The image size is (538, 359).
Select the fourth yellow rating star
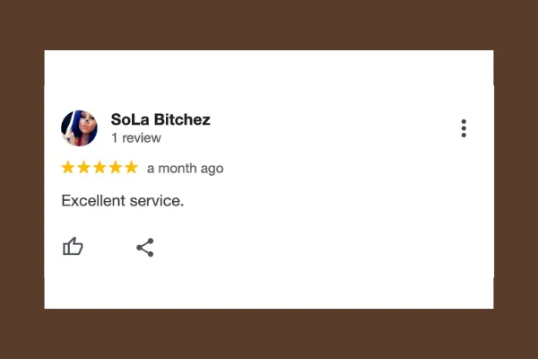pyautogui.click(x=116, y=168)
